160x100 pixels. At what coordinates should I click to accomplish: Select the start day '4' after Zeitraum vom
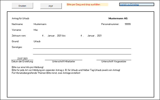coord(43,36)
